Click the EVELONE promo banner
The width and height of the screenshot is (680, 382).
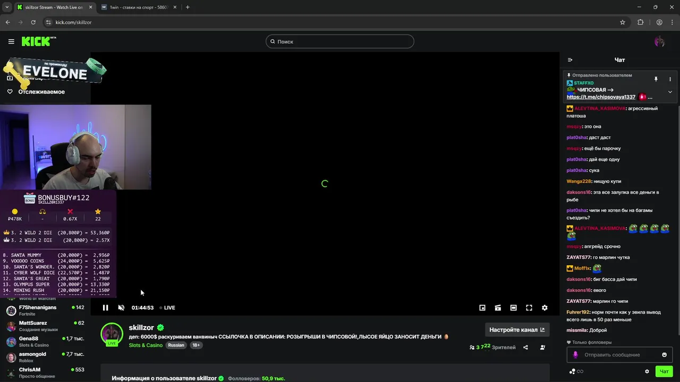point(54,72)
